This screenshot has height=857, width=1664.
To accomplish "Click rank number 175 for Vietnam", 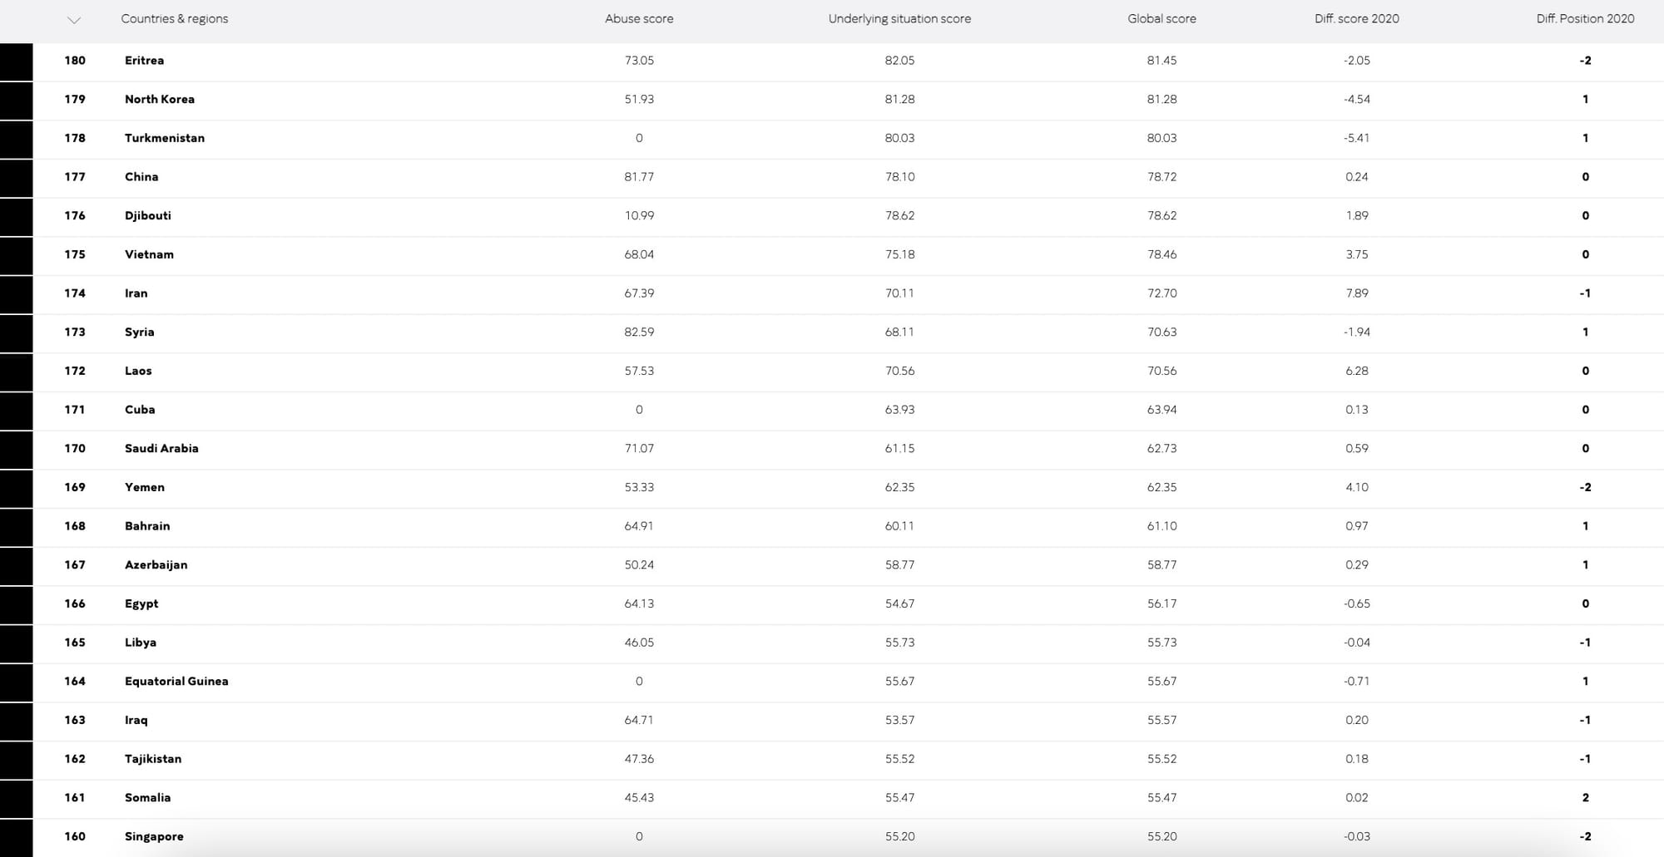I will coord(75,254).
